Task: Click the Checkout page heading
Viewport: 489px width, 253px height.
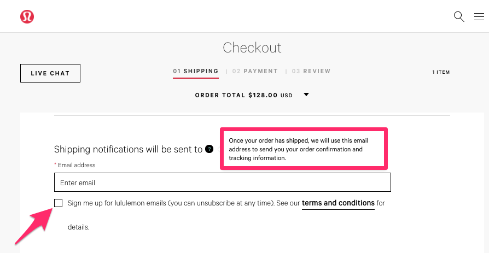Action: pyautogui.click(x=252, y=48)
